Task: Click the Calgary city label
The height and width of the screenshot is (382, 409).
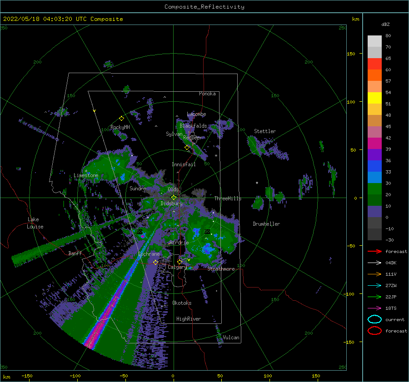Action: (177, 267)
